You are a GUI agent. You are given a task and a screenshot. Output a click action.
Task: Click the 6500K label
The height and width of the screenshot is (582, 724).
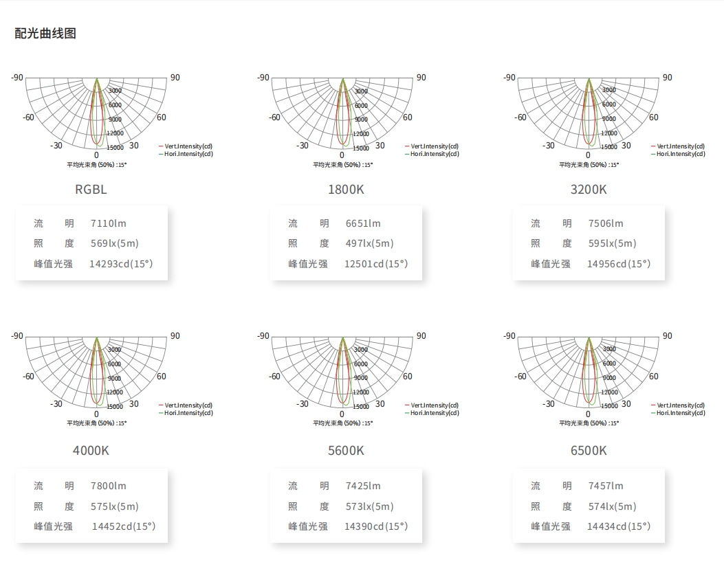click(589, 451)
